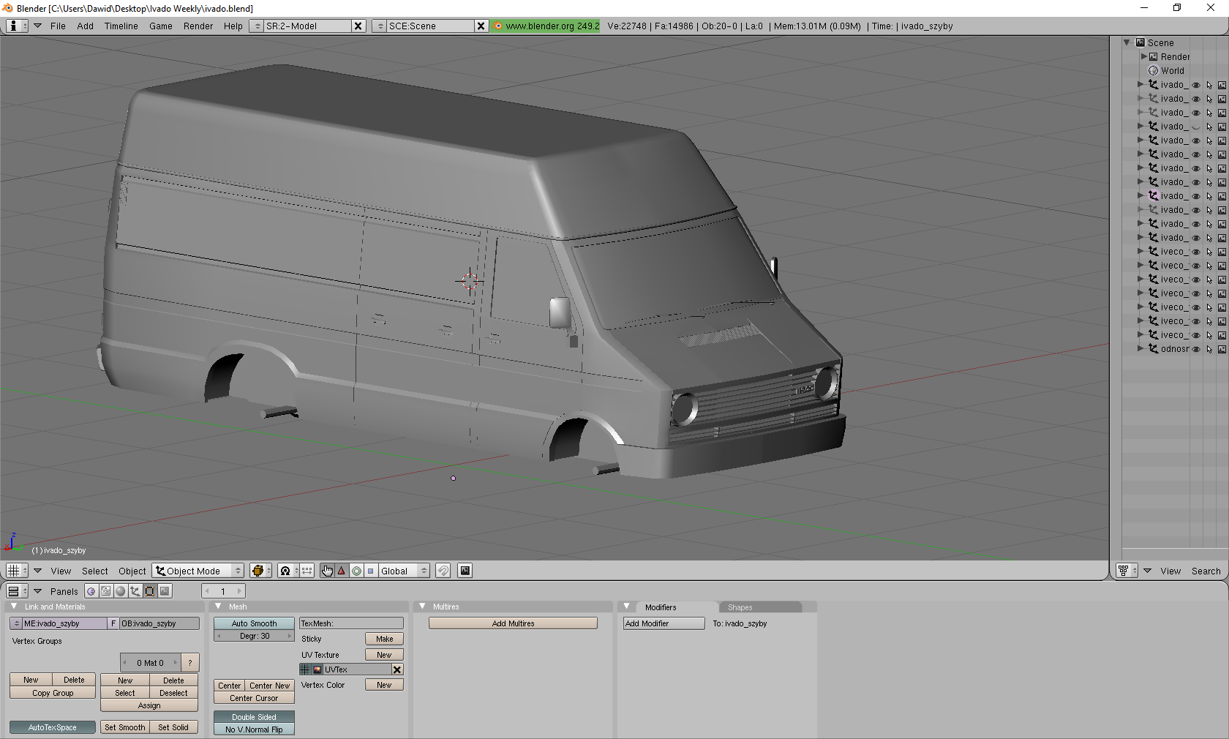Toggle the 3D manipulator hand button
This screenshot has width=1229, height=739.
pos(327,571)
